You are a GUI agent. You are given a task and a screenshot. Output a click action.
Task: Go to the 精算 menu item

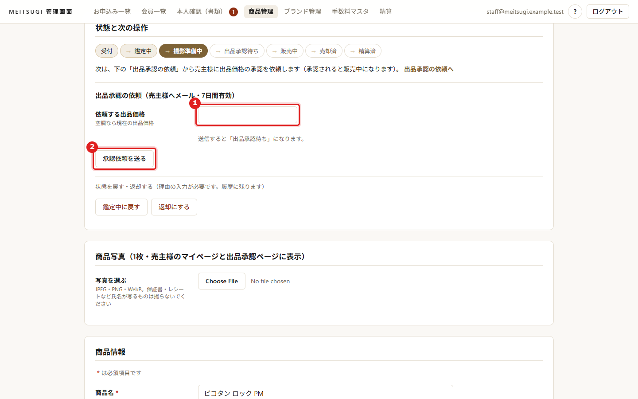[x=386, y=12]
